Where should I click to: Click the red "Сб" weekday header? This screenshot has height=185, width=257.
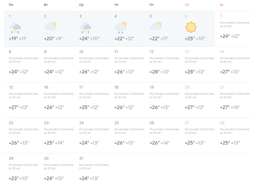pyautogui.click(x=187, y=5)
